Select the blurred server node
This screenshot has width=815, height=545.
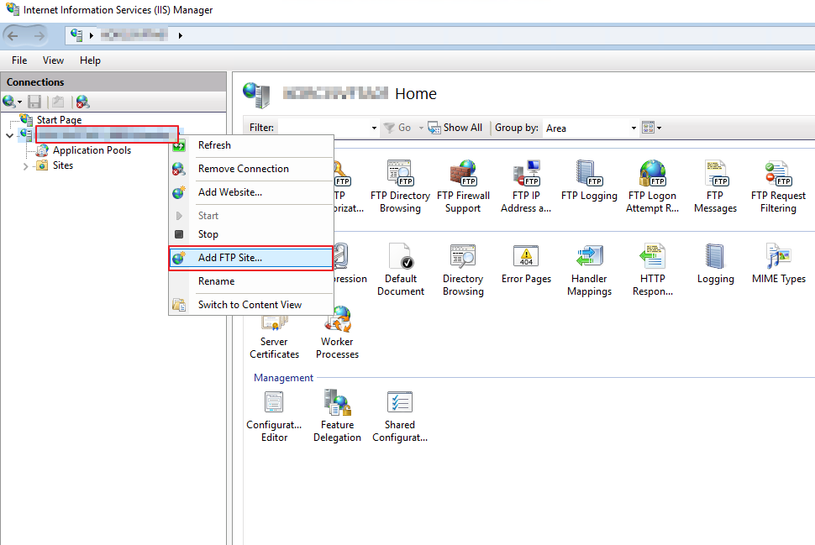pos(107,135)
